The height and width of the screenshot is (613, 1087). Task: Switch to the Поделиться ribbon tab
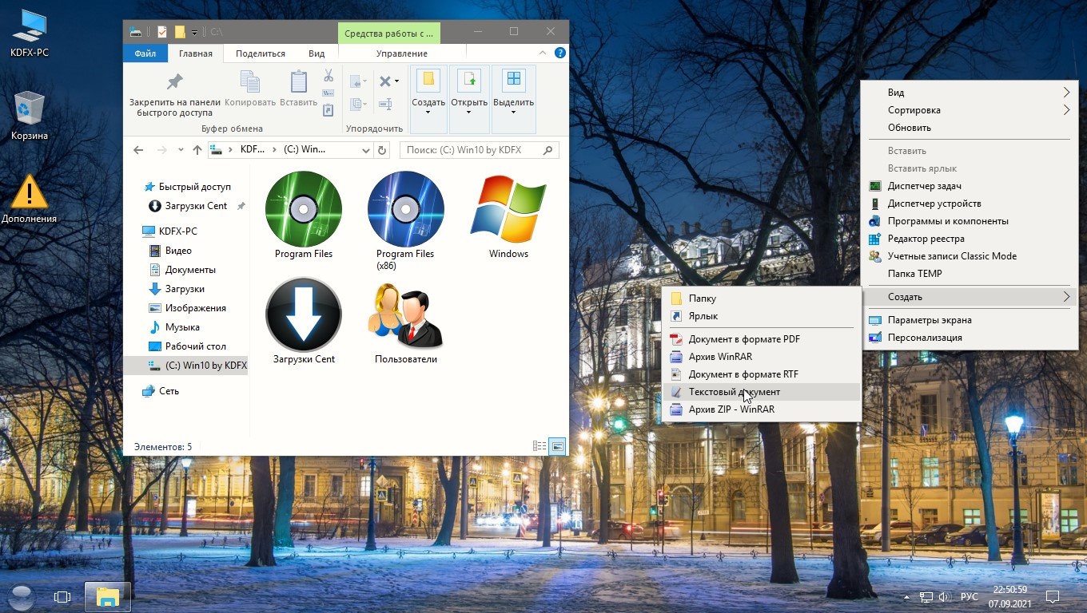point(261,53)
